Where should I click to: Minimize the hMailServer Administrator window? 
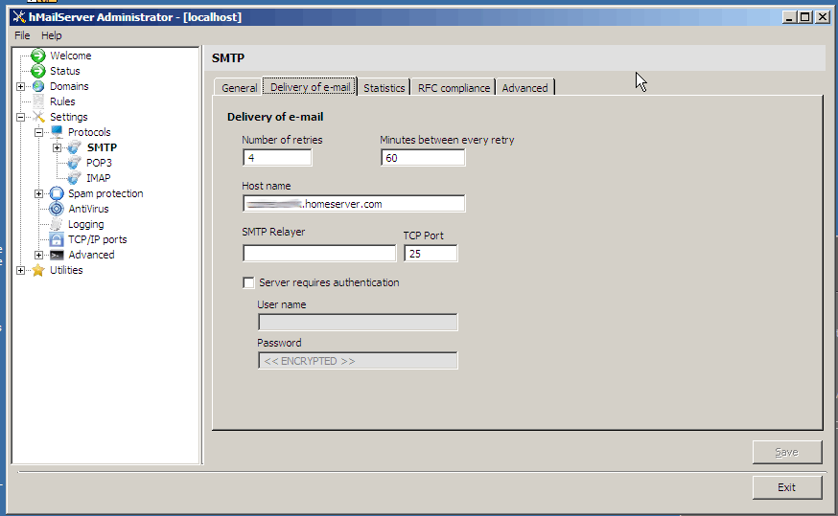[790, 17]
